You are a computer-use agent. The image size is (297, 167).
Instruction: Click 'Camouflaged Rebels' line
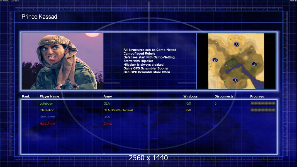139,53
